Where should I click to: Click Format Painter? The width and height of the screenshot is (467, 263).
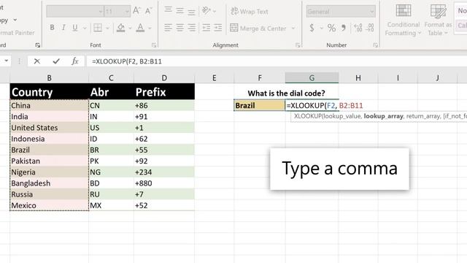18,32
